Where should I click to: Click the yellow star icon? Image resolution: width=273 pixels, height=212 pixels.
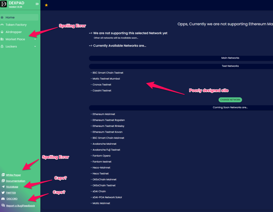click(x=46, y=5)
